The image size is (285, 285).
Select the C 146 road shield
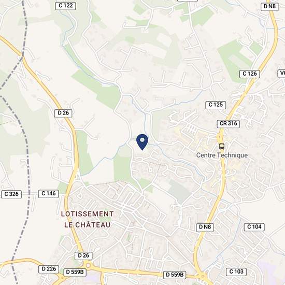click(48, 194)
